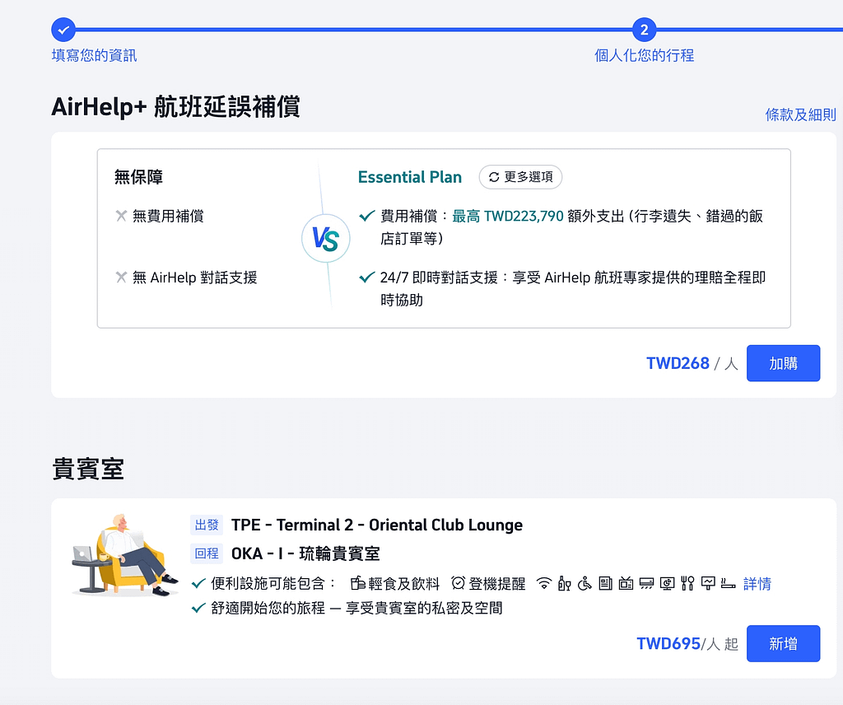
Task: Click the TWD268 price text
Action: tap(678, 363)
